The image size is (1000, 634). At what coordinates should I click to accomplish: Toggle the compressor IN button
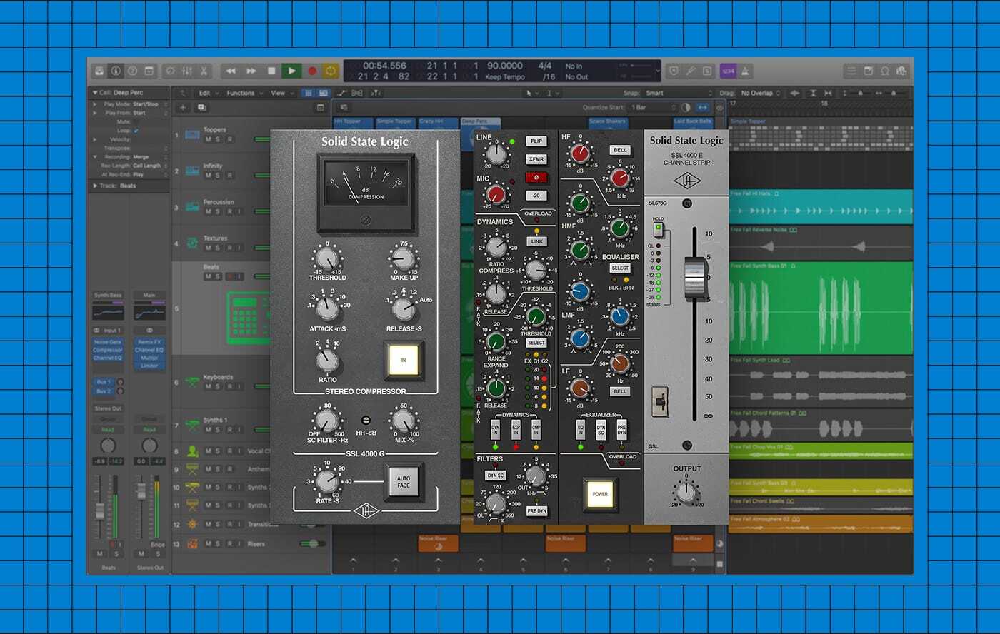coord(404,360)
